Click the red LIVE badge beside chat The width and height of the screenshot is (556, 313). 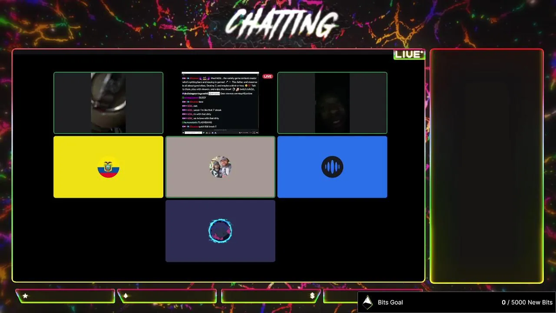268,77
